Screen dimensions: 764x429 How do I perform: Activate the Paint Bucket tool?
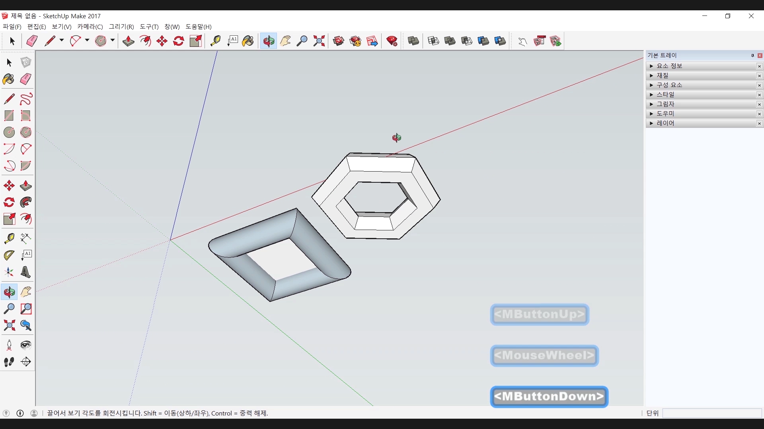(248, 41)
